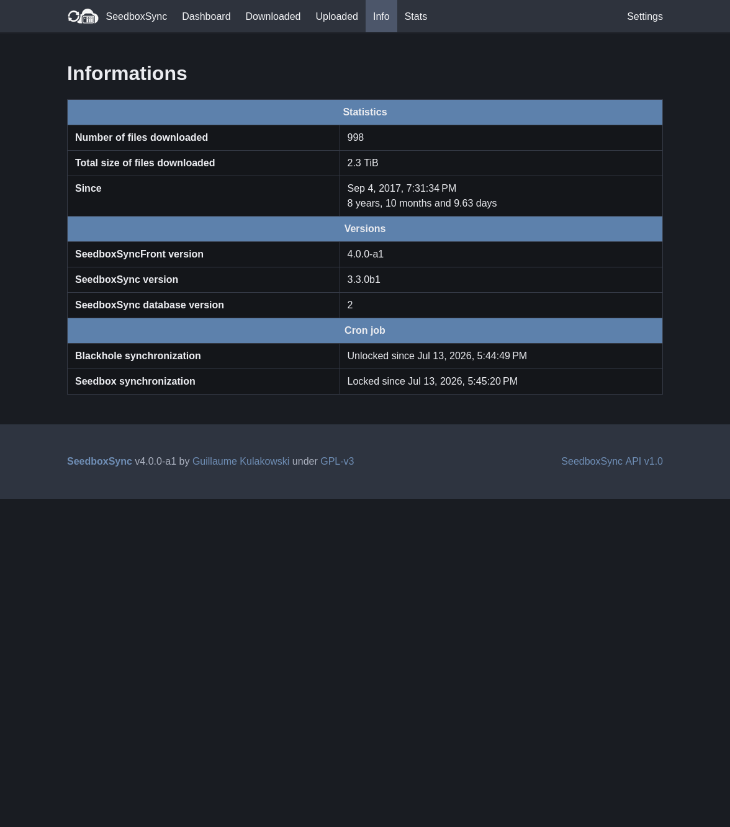Click the Seedbox synchronization locked status

433,382
